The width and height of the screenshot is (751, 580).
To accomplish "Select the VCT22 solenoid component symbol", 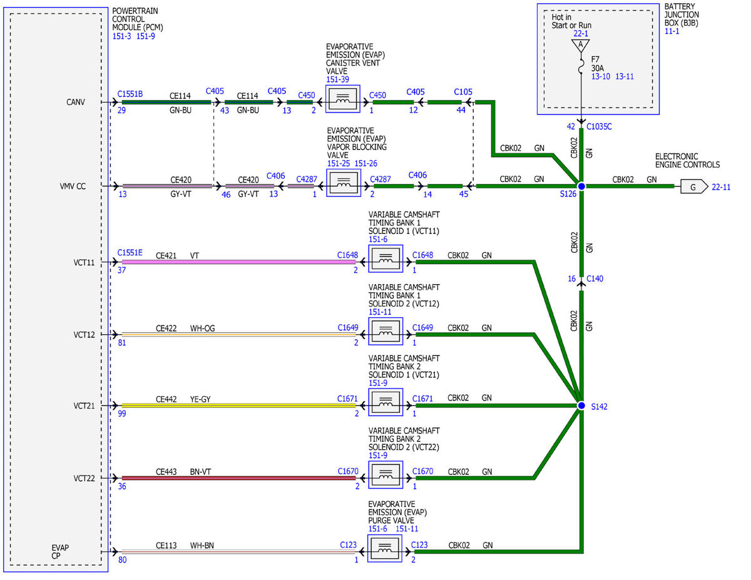I will click(386, 476).
